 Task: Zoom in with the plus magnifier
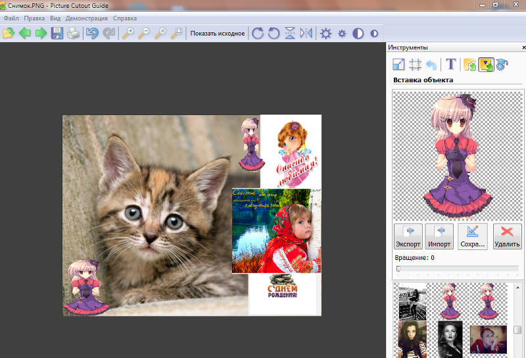pos(128,34)
